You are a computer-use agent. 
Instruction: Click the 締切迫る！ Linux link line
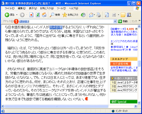click(x=124, y=47)
